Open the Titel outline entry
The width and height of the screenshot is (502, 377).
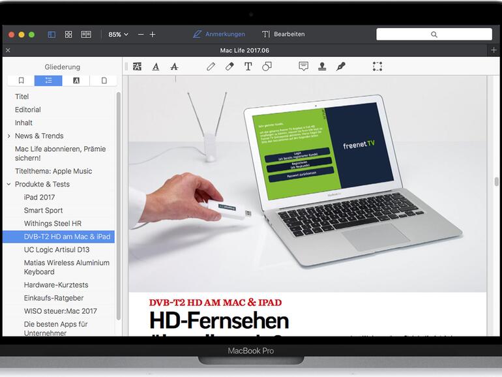click(22, 97)
